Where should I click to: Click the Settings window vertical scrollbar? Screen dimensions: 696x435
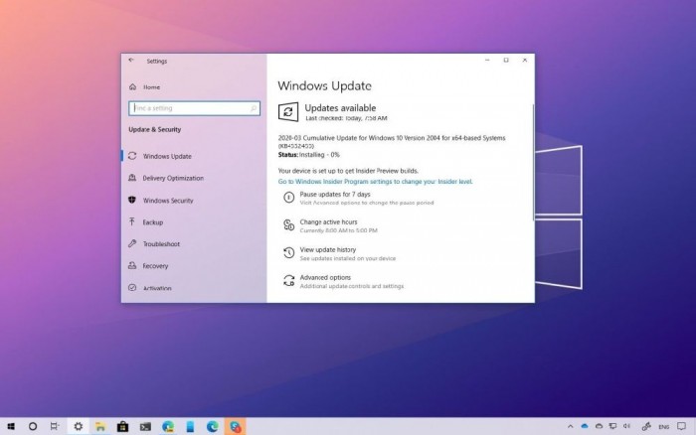coord(532,149)
